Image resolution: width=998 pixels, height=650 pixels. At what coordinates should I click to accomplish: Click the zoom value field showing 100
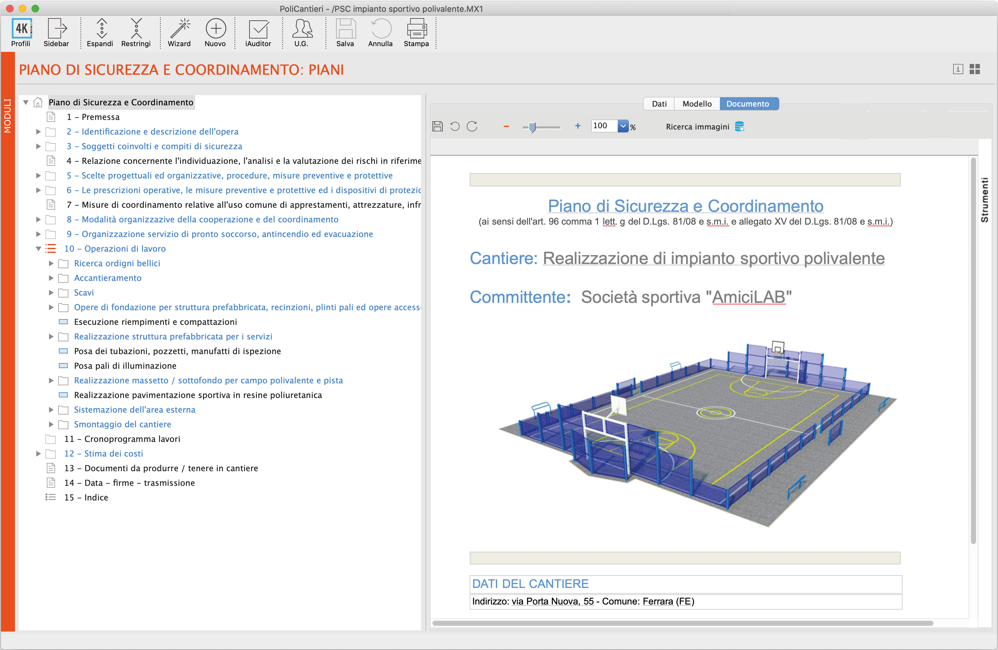(x=604, y=126)
